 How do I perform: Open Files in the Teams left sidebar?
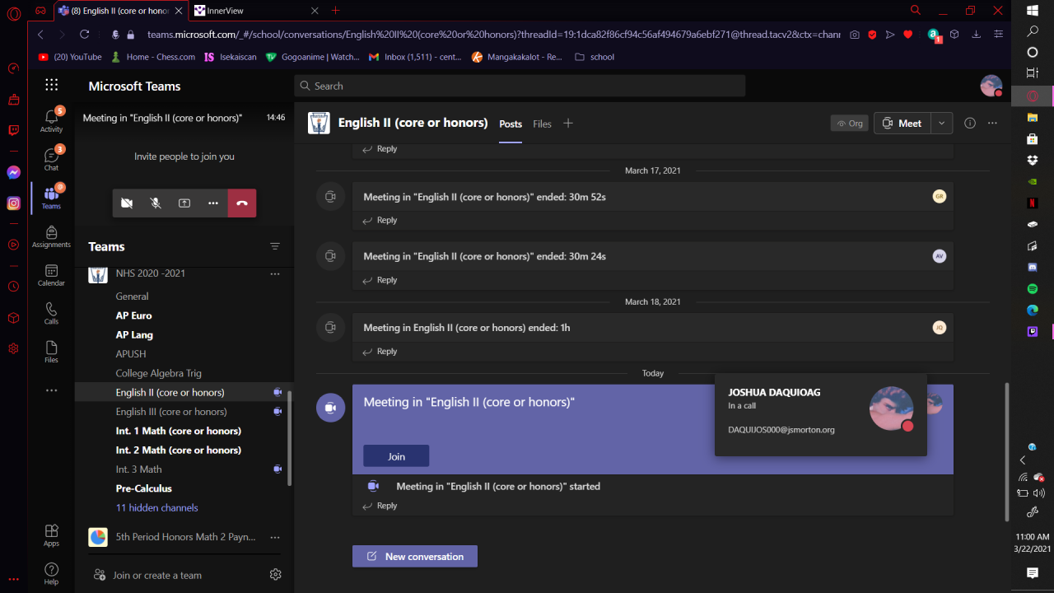pyautogui.click(x=51, y=352)
